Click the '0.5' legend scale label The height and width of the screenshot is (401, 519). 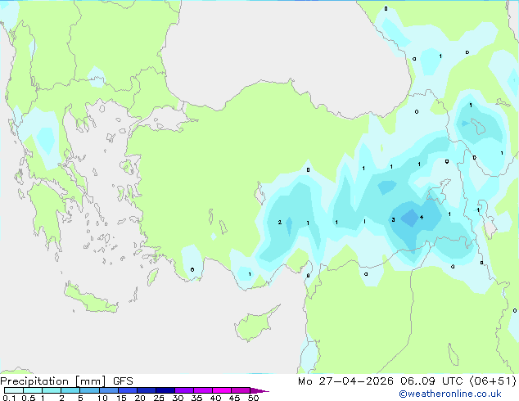(x=29, y=398)
